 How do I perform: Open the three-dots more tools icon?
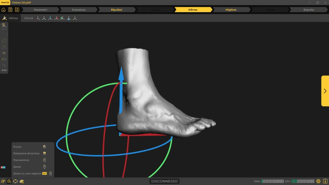pos(4,70)
